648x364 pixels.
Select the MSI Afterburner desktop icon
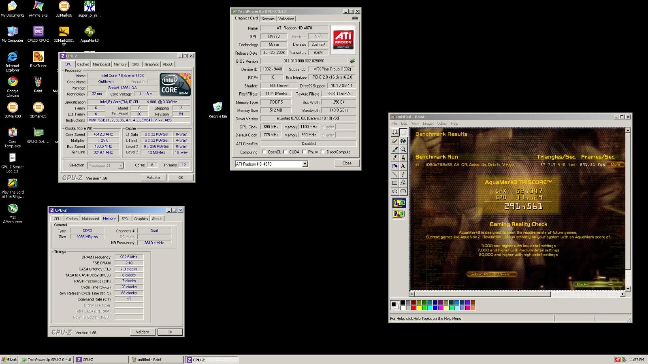tap(13, 213)
